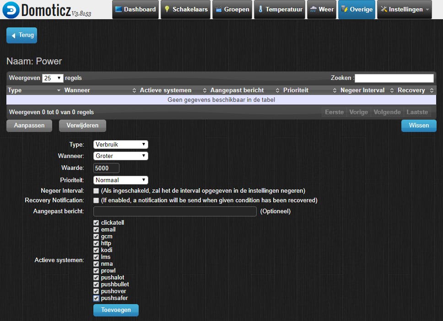Change the Prioriteit dropdown from Normaal

pos(120,180)
